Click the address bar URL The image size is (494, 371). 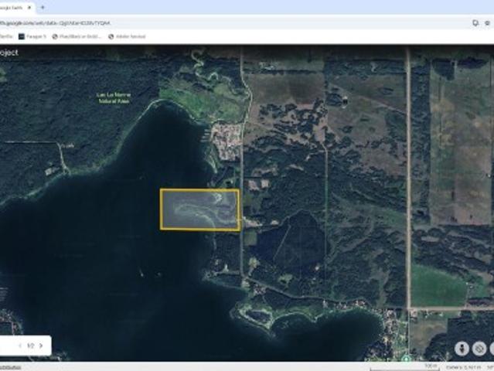coord(55,23)
